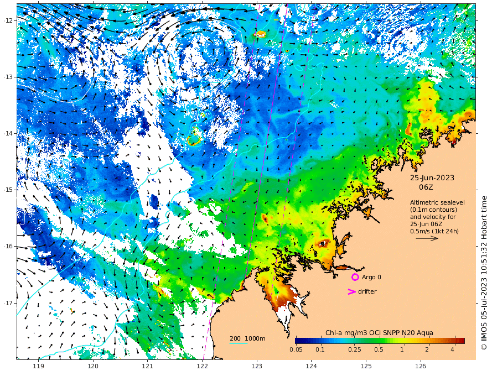Click the magenta drifter arrowhead symbol

[351, 291]
